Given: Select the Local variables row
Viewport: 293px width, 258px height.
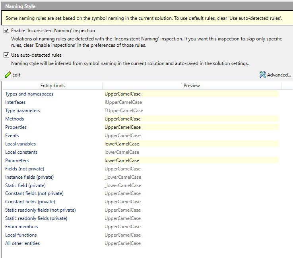Looking at the screenshot, I should (20, 144).
